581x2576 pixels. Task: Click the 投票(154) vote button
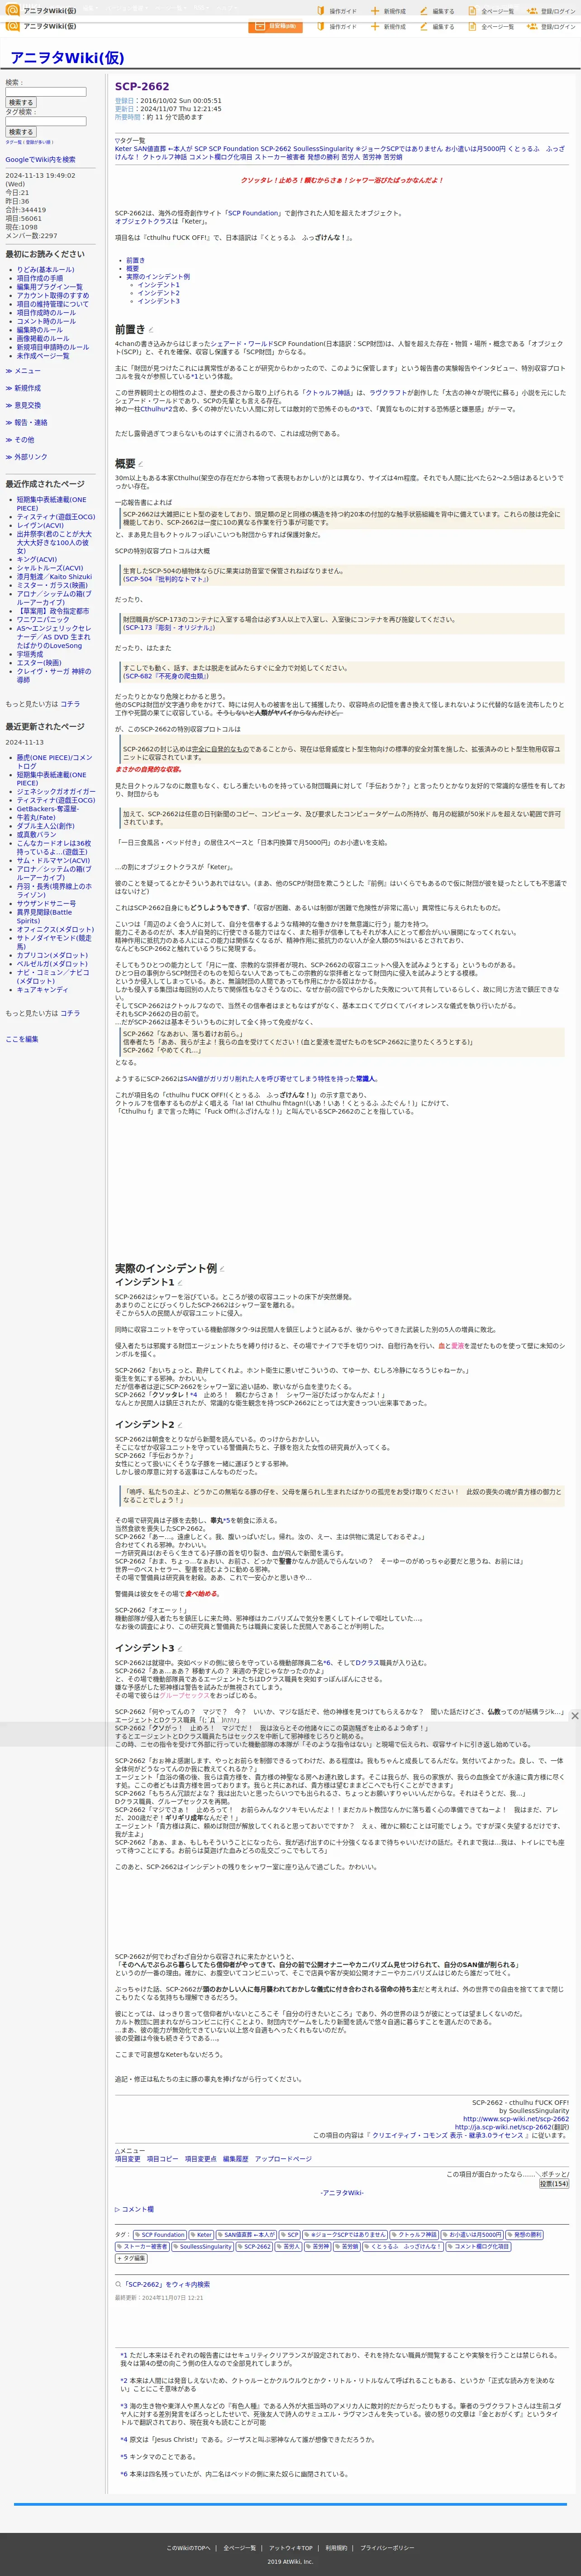(x=554, y=2184)
